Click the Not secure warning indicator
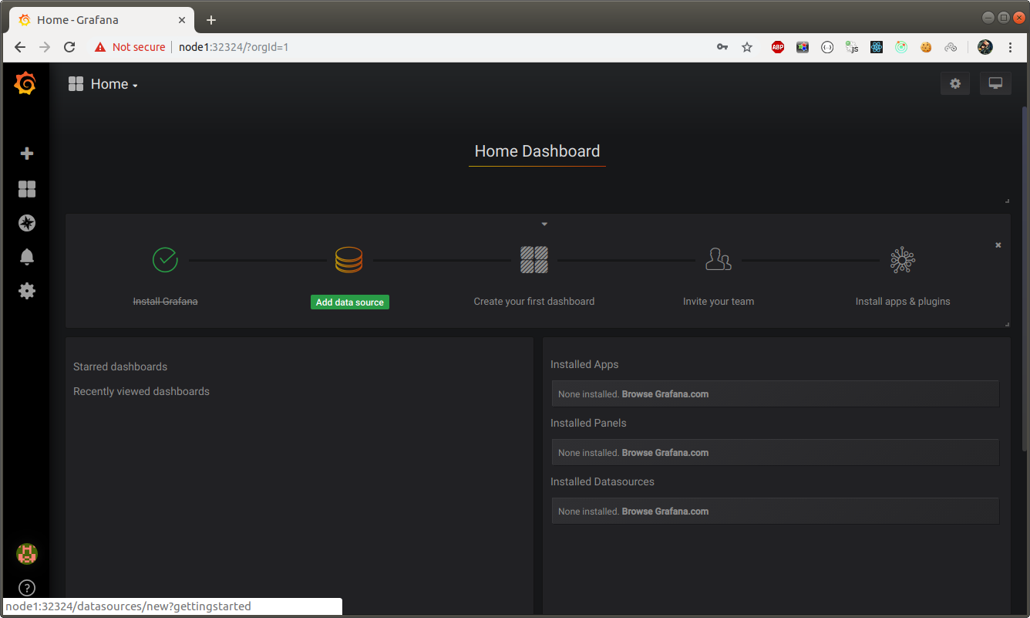 point(130,47)
